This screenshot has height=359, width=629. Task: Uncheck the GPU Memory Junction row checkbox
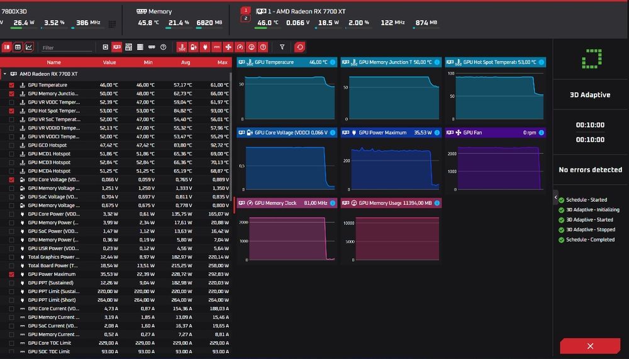pyautogui.click(x=11, y=94)
